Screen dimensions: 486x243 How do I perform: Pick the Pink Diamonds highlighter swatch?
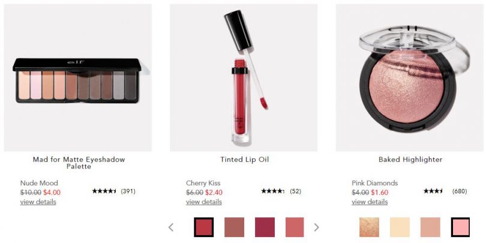click(x=460, y=227)
